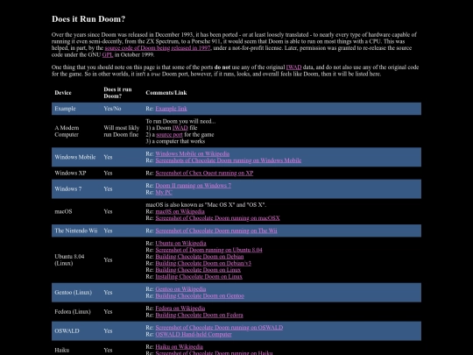This screenshot has height=355, width=473.
Task: Open IWAD link in A Modern Computer row
Action: tap(180, 128)
